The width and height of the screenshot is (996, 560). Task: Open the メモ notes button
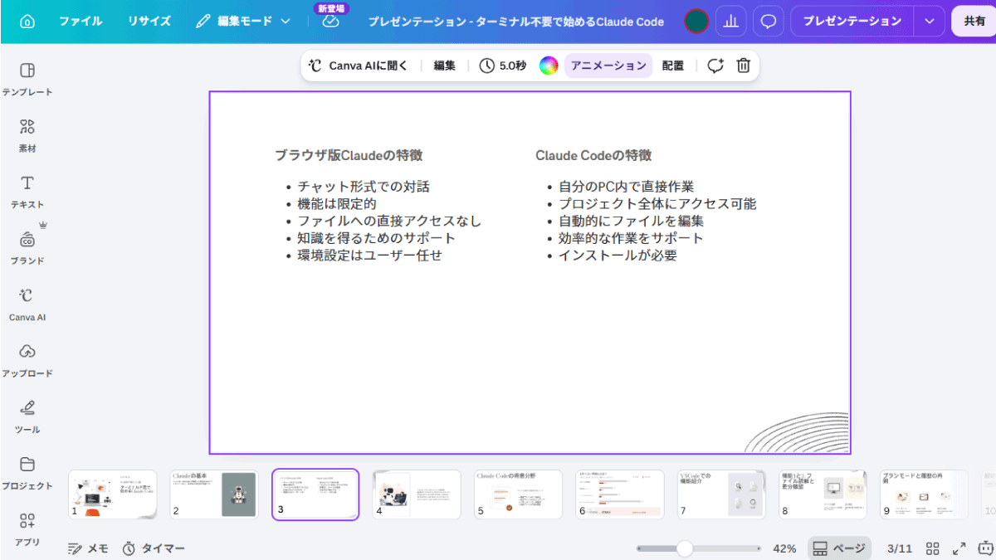(88, 548)
